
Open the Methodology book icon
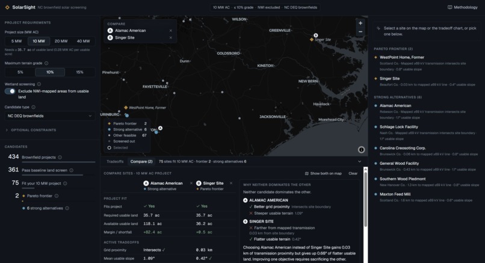click(449, 7)
